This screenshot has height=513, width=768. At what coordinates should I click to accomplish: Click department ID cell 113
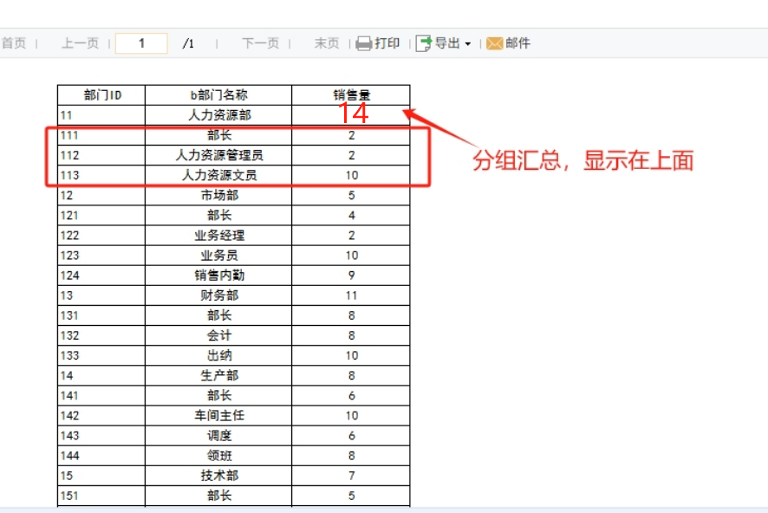click(101, 175)
